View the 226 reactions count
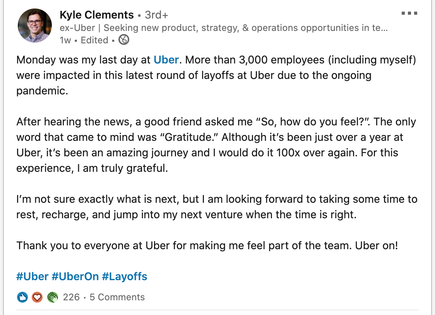This screenshot has height=315, width=435. 71,297
